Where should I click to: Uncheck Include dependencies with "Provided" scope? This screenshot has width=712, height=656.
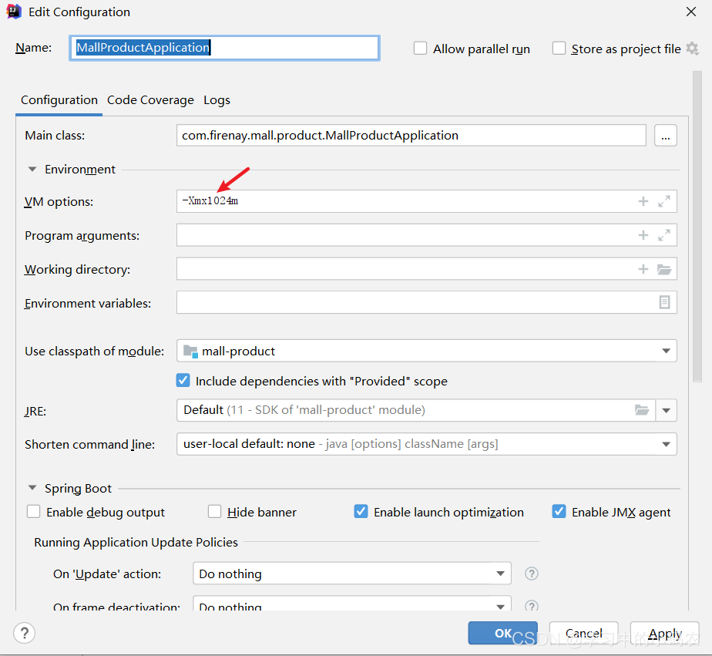pyautogui.click(x=183, y=380)
